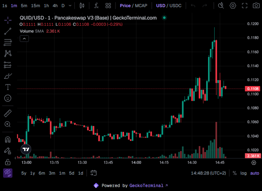Select the brush drawing tool
Image resolution: width=262 pixels, height=191 pixels.
(8, 76)
